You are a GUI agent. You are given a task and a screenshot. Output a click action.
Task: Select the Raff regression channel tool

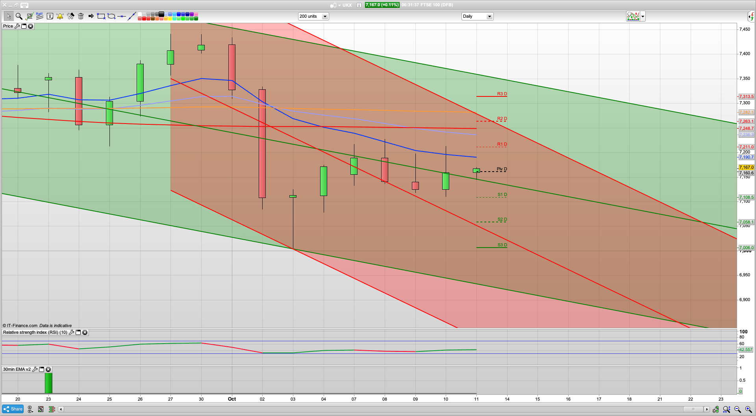(x=39, y=16)
